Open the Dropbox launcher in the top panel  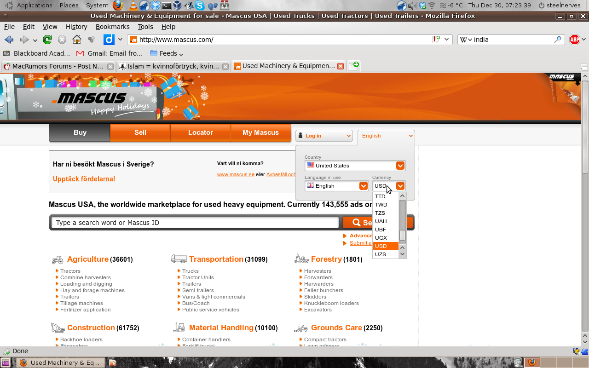pyautogui.click(x=155, y=6)
